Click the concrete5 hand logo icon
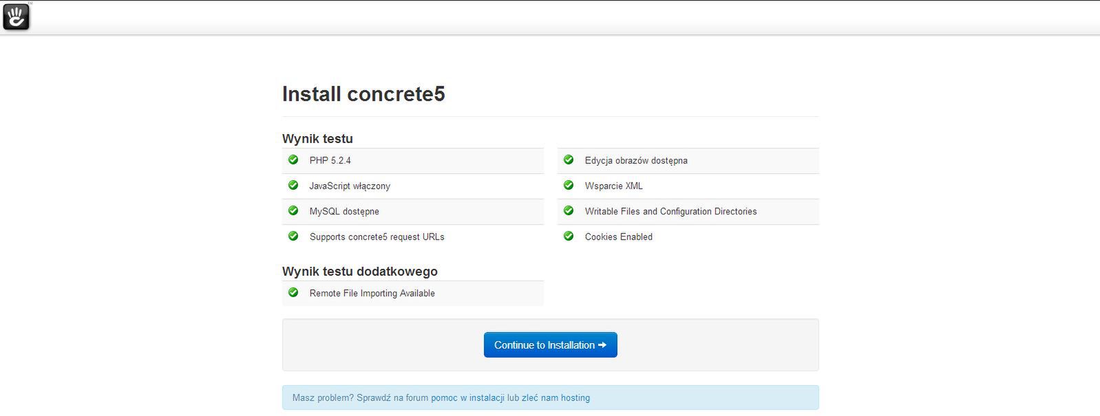1100x416 pixels. [x=17, y=17]
